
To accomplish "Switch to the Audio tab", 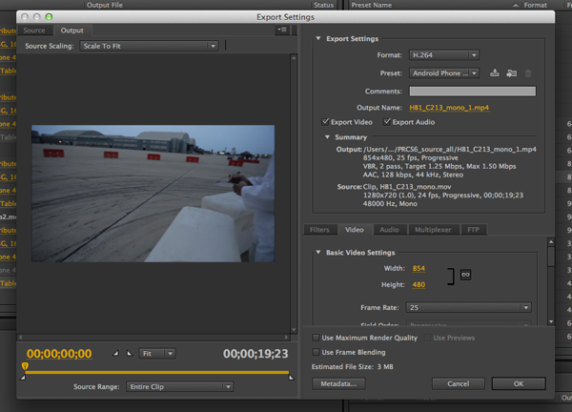I will pyautogui.click(x=389, y=230).
